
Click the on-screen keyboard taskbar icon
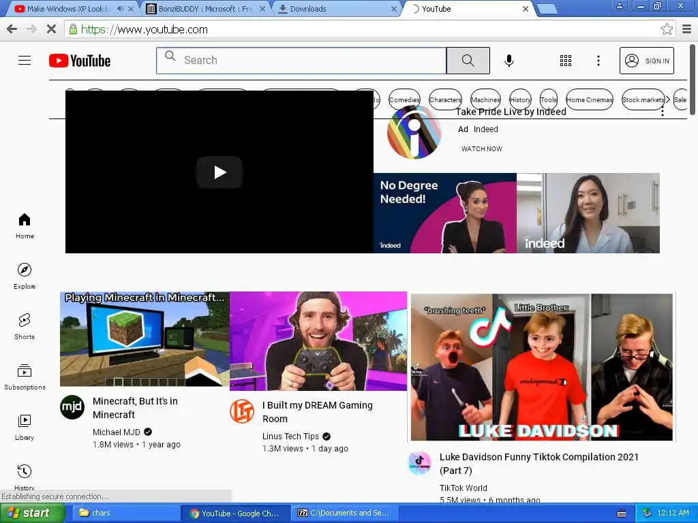(622, 513)
